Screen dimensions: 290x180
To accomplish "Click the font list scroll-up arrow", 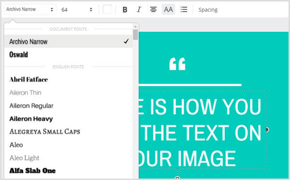I will 135,27.
